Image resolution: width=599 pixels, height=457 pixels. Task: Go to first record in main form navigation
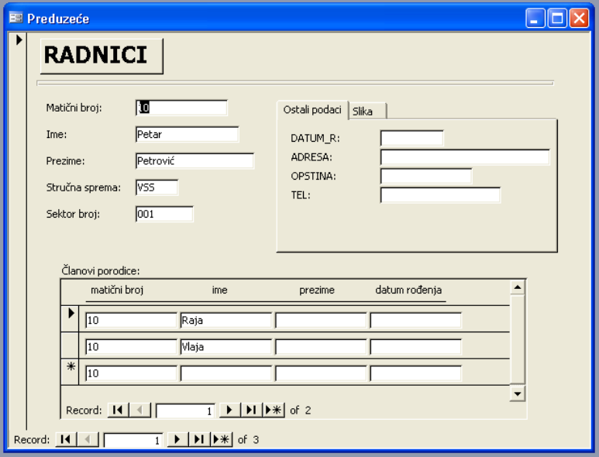pos(64,440)
